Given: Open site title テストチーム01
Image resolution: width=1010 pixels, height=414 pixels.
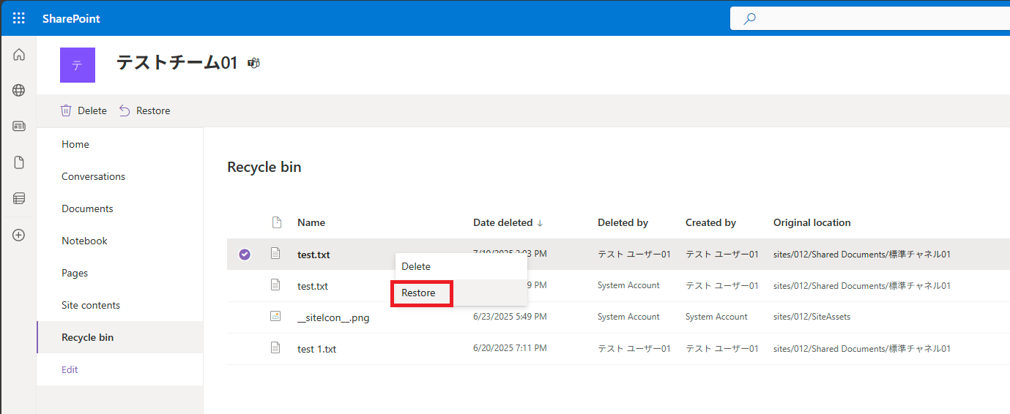Looking at the screenshot, I should [x=177, y=63].
